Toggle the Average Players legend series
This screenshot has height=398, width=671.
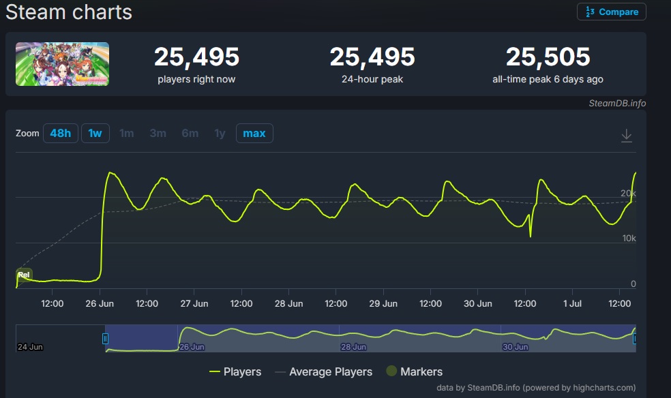pos(323,371)
